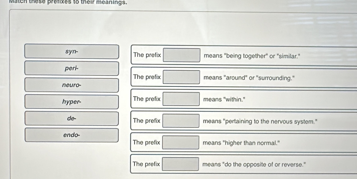
Task: Select the empty box for "do the opposite"
Action: [x=181, y=164]
